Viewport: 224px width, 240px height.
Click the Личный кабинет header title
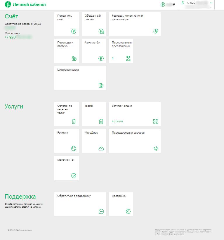click(29, 4)
